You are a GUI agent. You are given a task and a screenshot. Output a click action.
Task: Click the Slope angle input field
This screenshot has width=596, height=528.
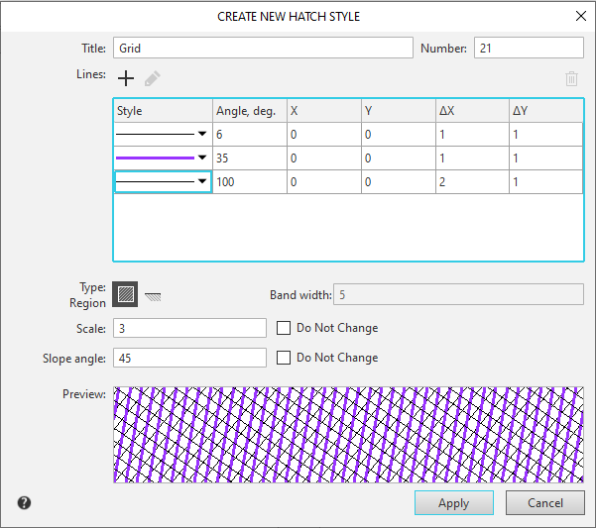coord(189,358)
